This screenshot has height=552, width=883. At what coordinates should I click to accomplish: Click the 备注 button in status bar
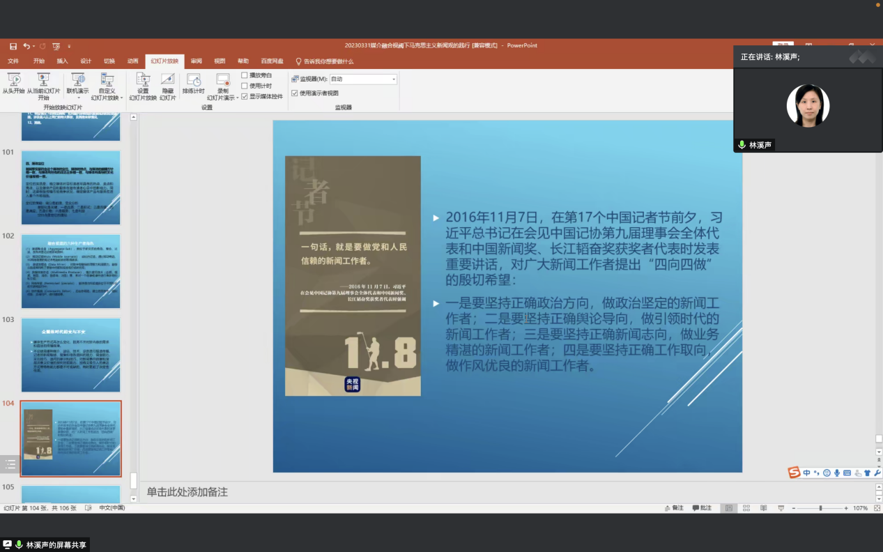coord(673,508)
